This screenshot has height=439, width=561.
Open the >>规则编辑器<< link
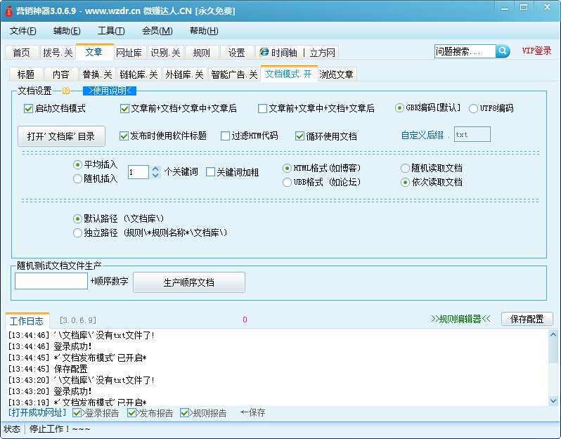coord(460,319)
